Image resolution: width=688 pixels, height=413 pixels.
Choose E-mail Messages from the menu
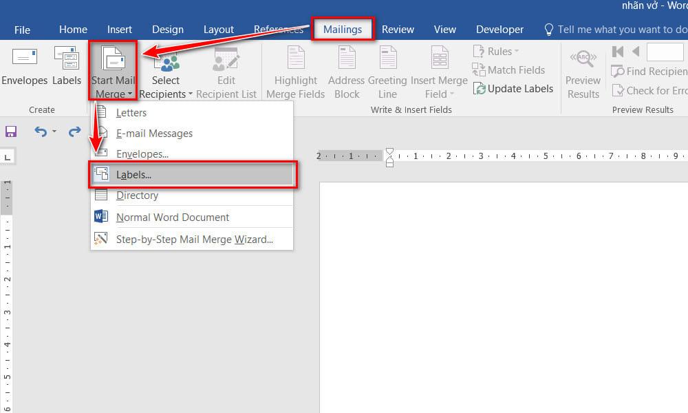tap(192, 134)
